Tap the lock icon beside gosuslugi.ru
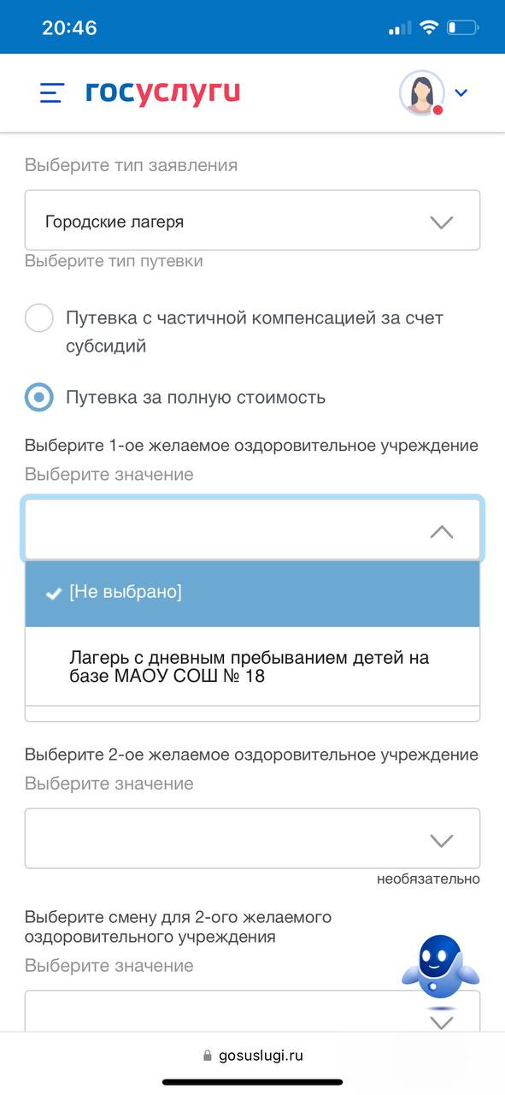The height and width of the screenshot is (1095, 505). point(207,1056)
